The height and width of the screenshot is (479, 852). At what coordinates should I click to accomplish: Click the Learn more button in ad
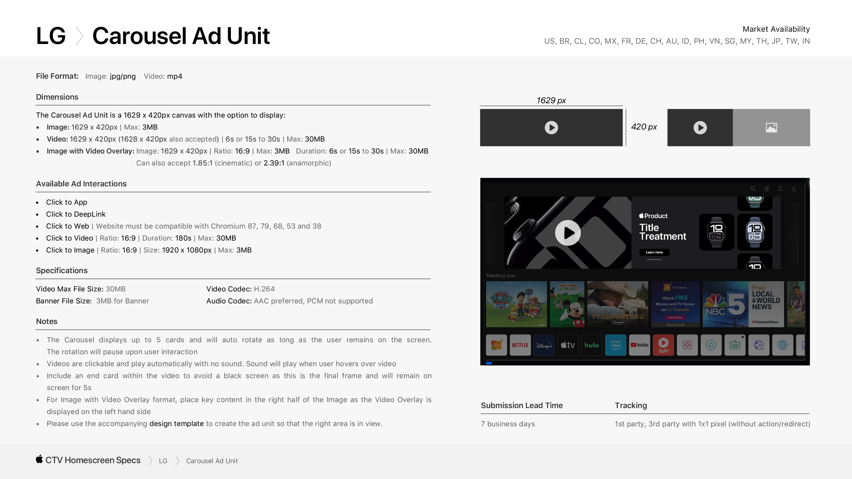coord(654,252)
